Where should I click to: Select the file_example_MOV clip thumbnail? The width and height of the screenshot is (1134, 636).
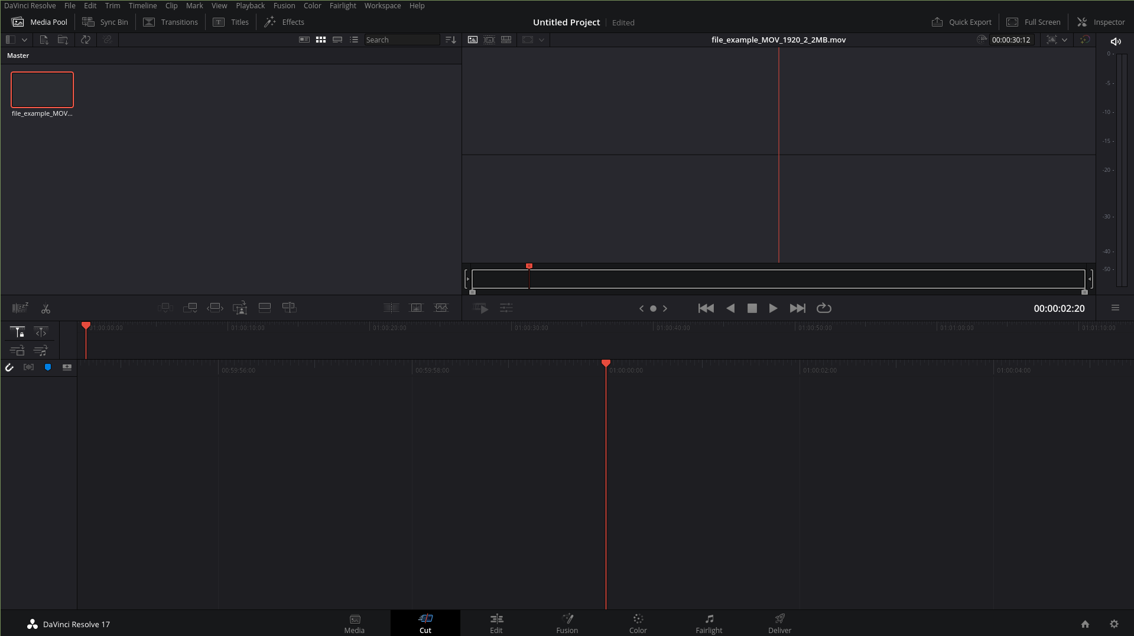point(42,90)
